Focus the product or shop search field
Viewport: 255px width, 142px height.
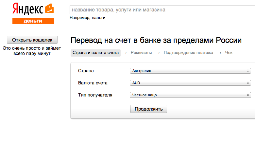tap(162, 10)
